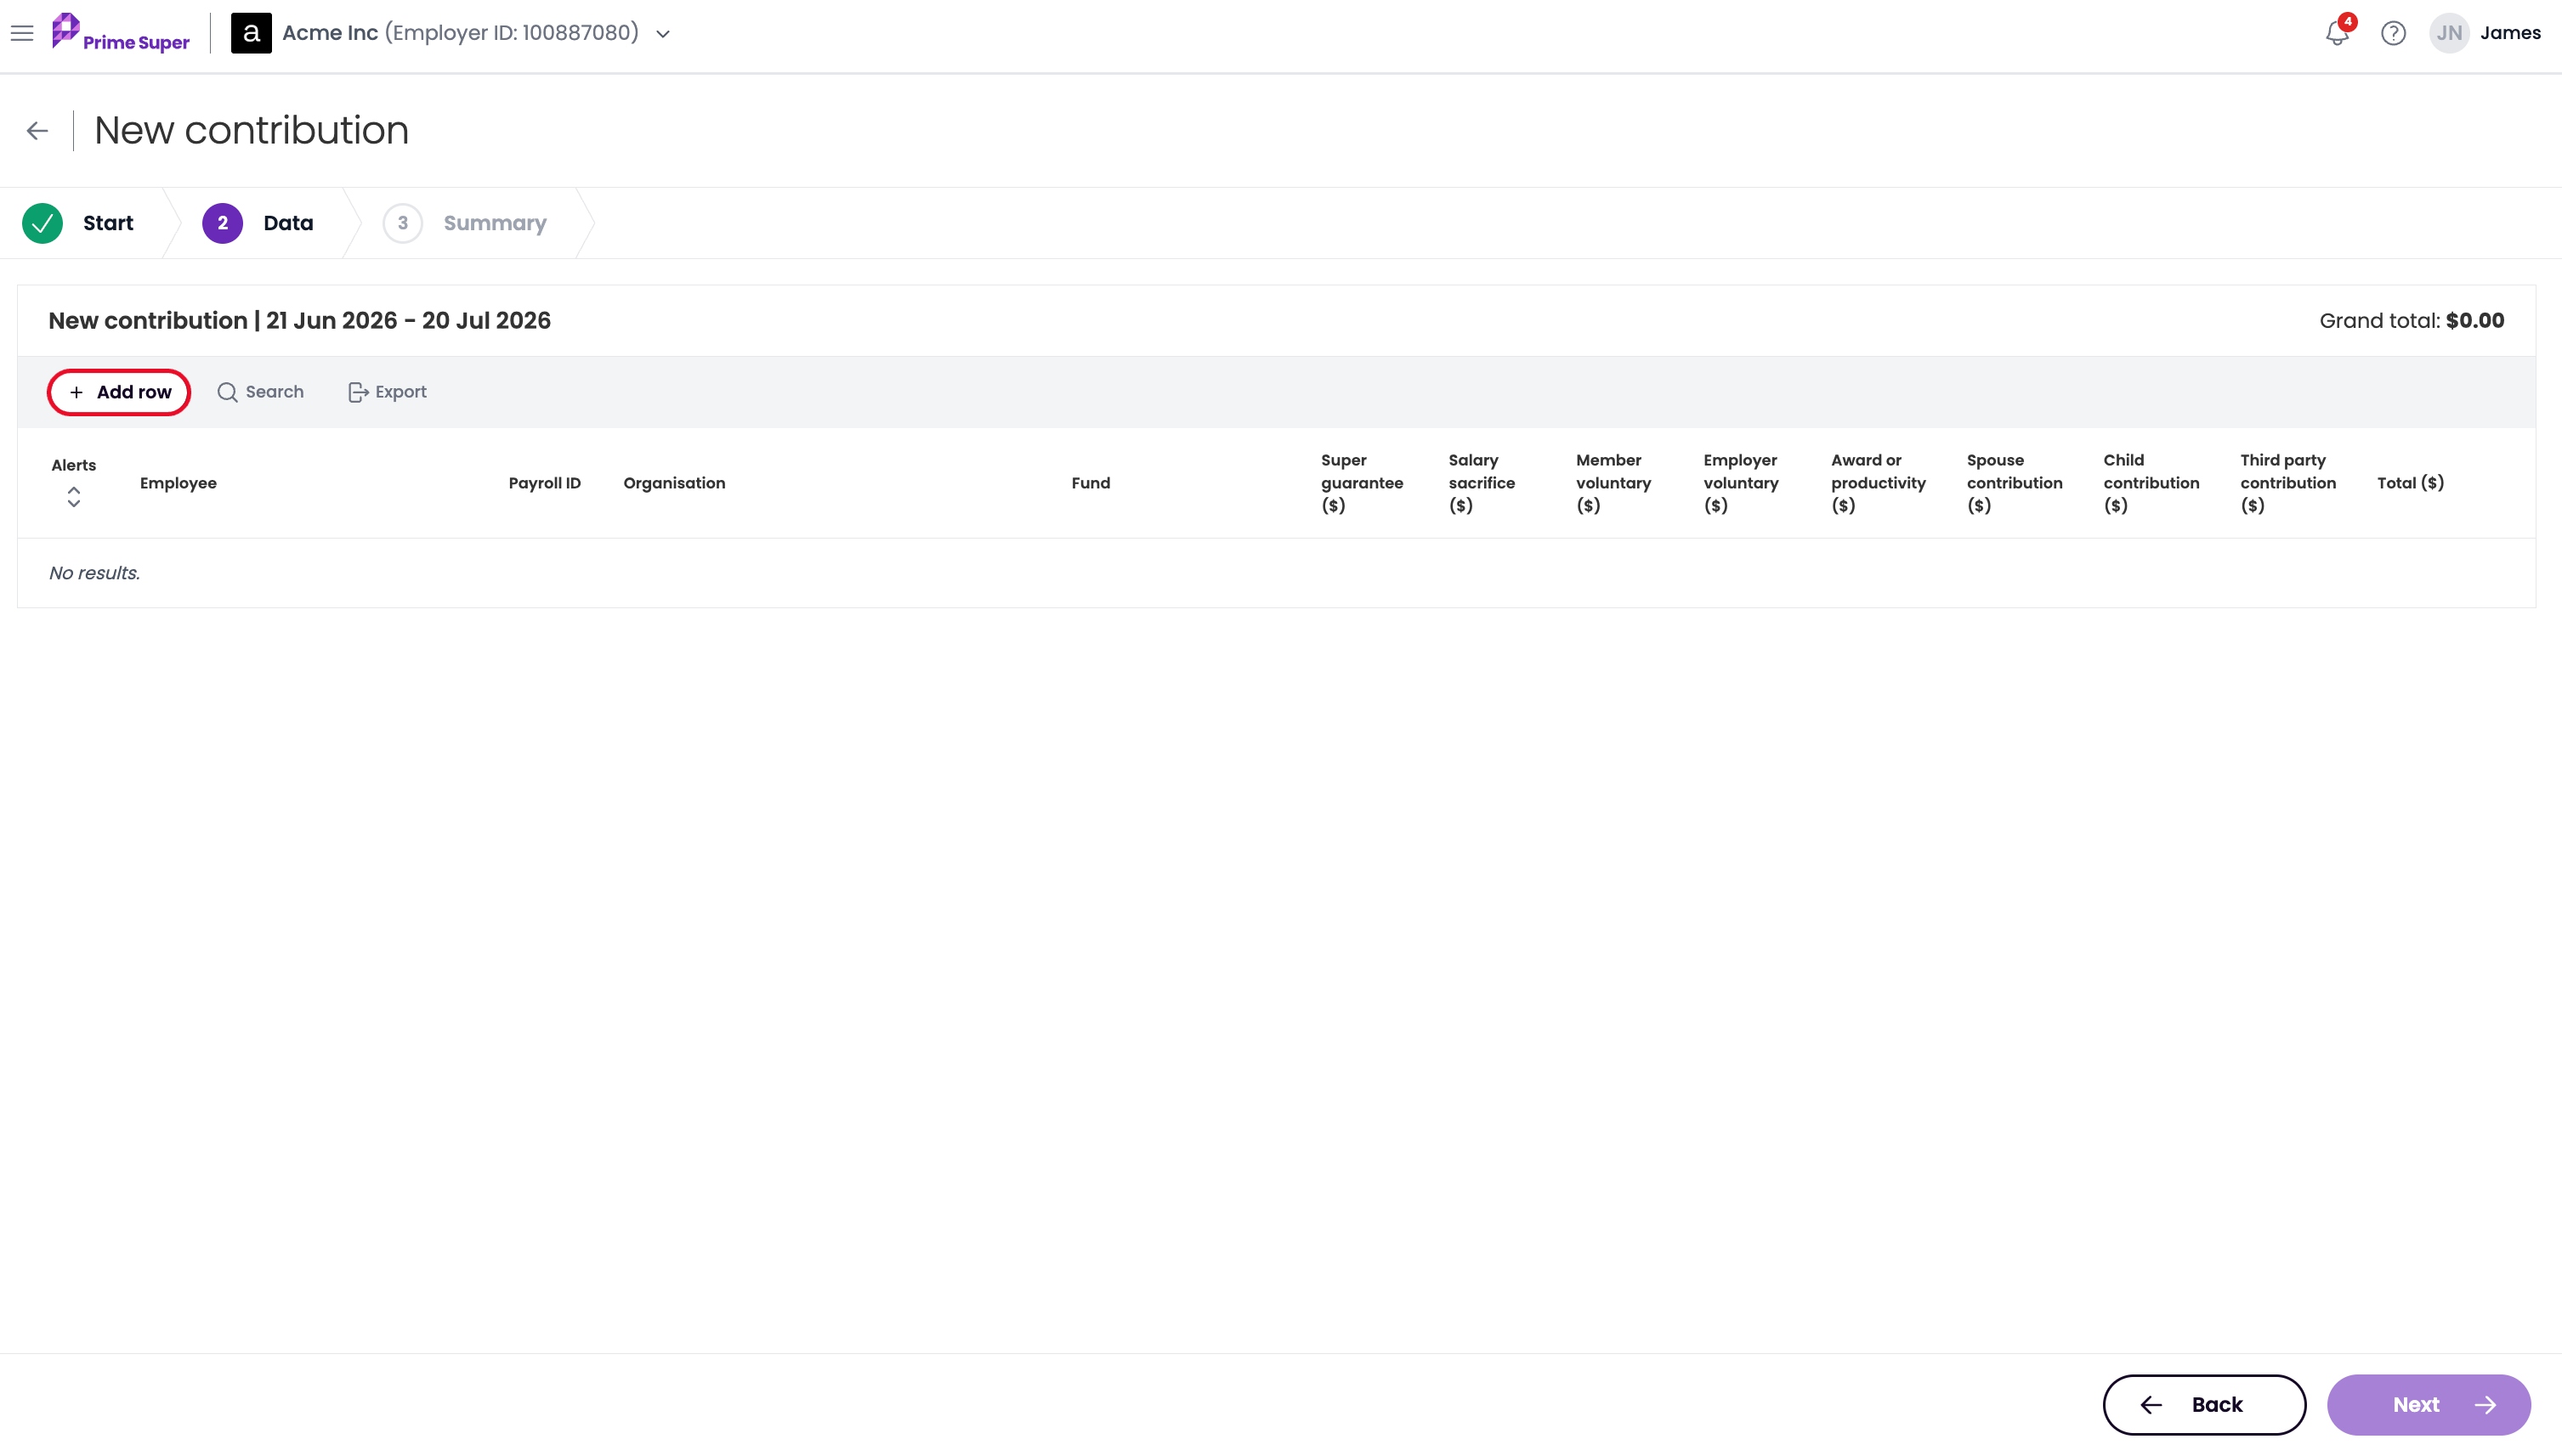Click the Next button

click(2428, 1404)
